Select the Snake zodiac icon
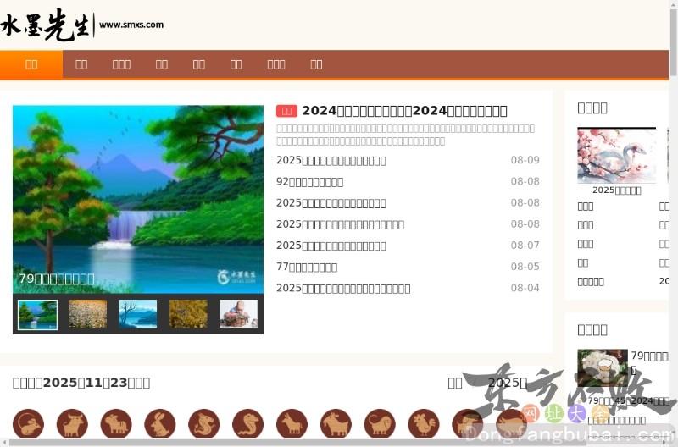Image resolution: width=678 pixels, height=447 pixels. [247, 423]
